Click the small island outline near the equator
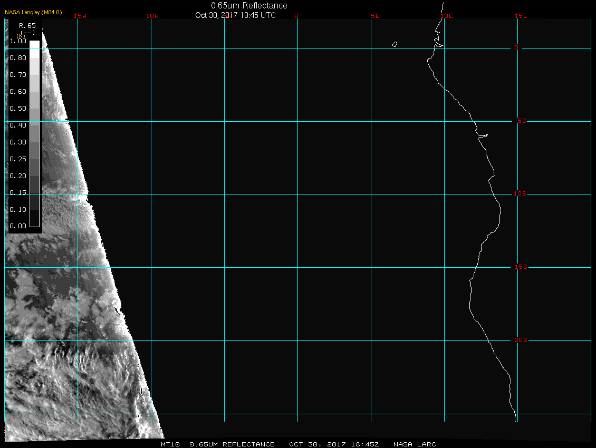This screenshot has height=448, width=596. (x=395, y=44)
